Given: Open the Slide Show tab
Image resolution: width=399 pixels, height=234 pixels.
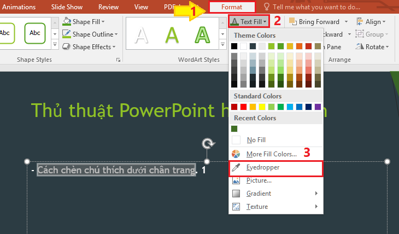Looking at the screenshot, I should [67, 7].
